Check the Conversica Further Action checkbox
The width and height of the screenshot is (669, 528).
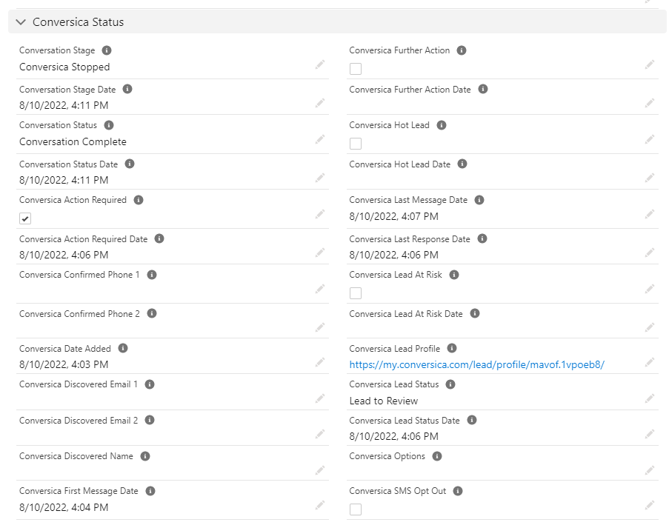tap(356, 69)
